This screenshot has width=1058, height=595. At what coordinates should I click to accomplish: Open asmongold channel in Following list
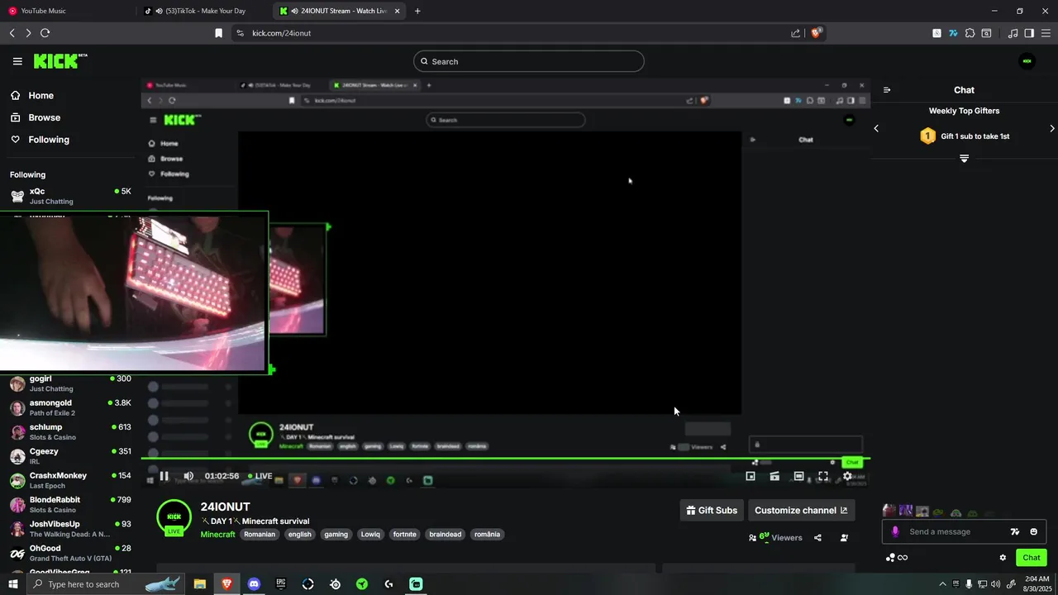coord(70,407)
